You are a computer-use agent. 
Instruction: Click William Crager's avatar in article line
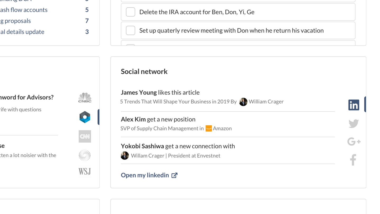point(243,102)
